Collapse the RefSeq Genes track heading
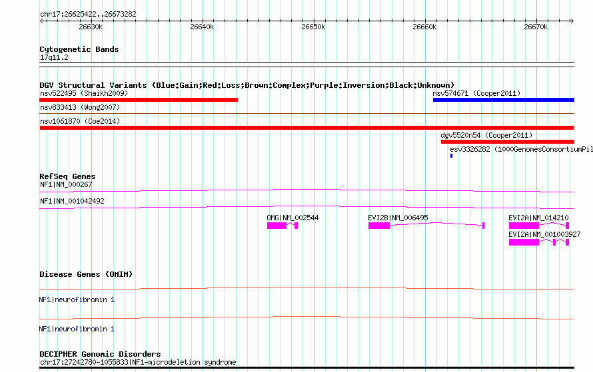The height and width of the screenshot is (372, 593). coord(67,176)
